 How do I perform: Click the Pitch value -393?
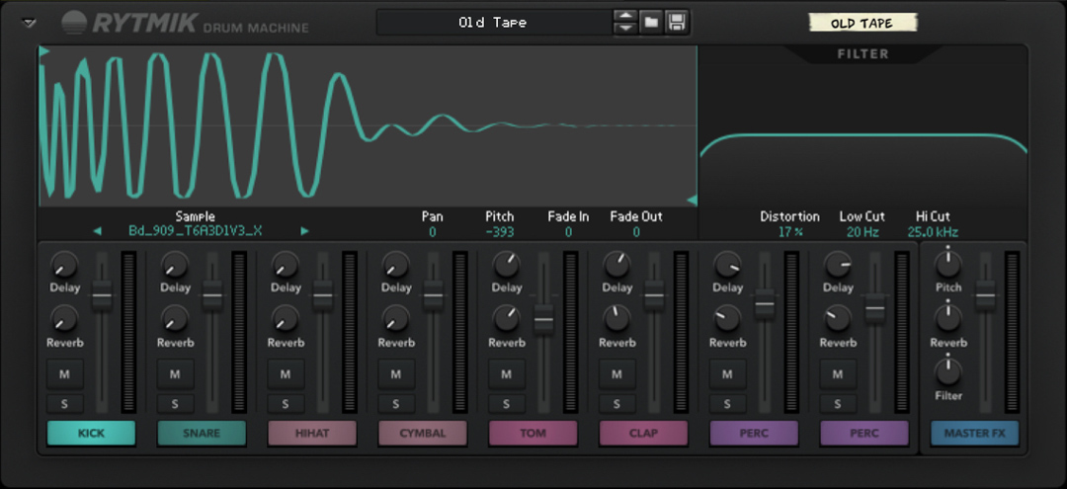point(500,232)
